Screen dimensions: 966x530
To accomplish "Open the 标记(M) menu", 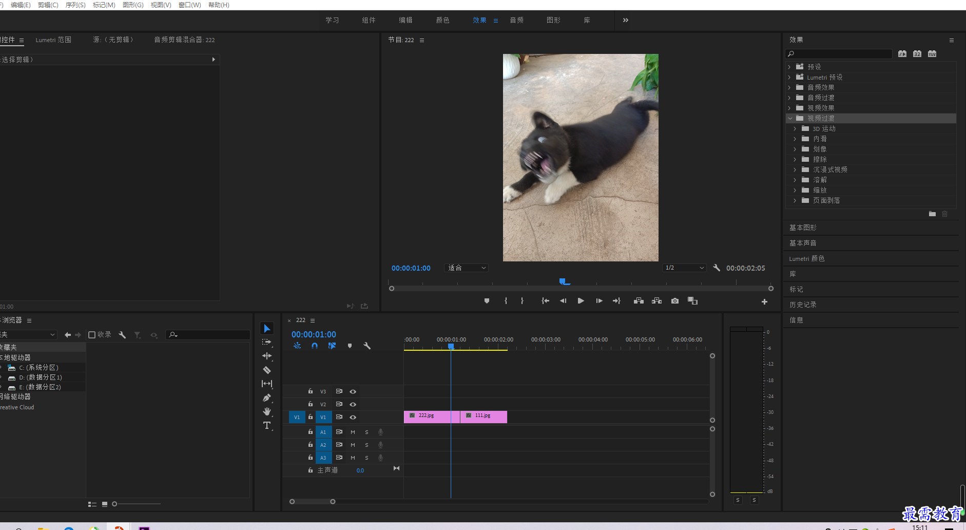I will point(104,5).
